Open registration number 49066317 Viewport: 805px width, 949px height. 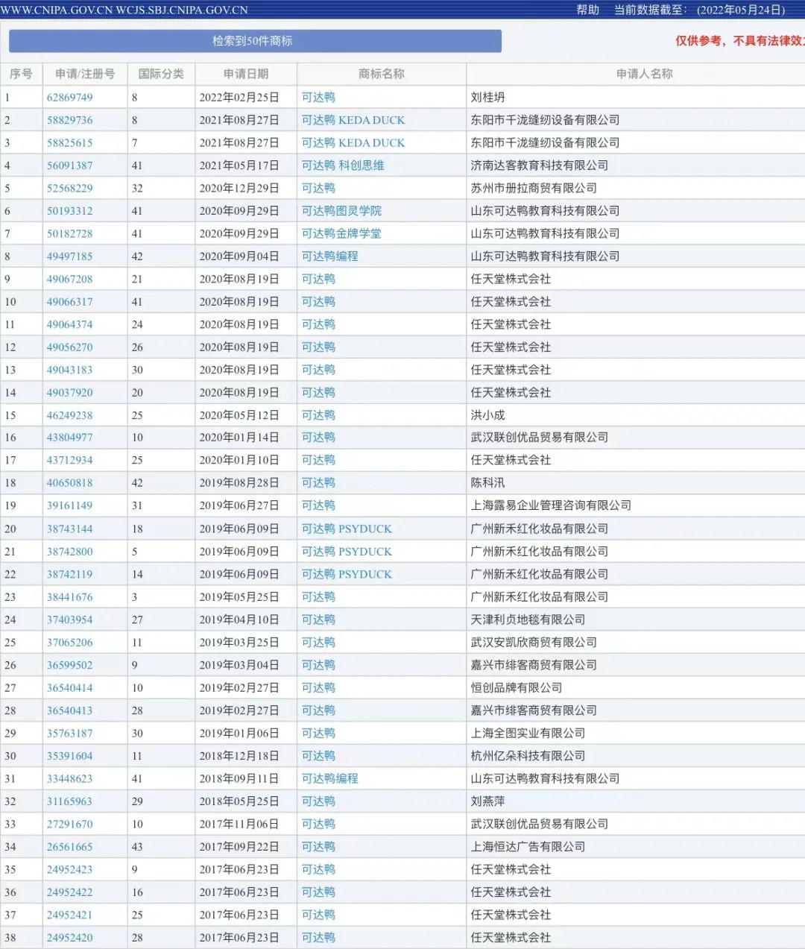point(70,302)
